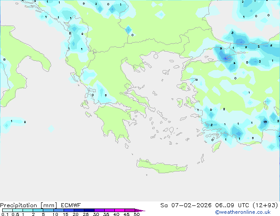The image size is (280, 216).
Task: Click the legend swatch for 0.1–0.5 mm
Action: pyautogui.click(x=8, y=210)
